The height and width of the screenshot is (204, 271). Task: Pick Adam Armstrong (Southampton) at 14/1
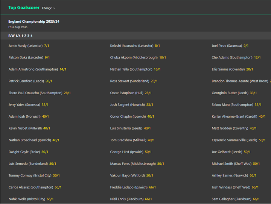(37, 69)
